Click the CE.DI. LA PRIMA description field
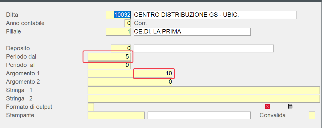This screenshot has width=322, height=128. 192,32
